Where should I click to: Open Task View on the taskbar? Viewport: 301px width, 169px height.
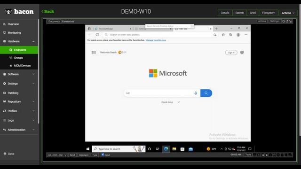pyautogui.click(x=158, y=149)
